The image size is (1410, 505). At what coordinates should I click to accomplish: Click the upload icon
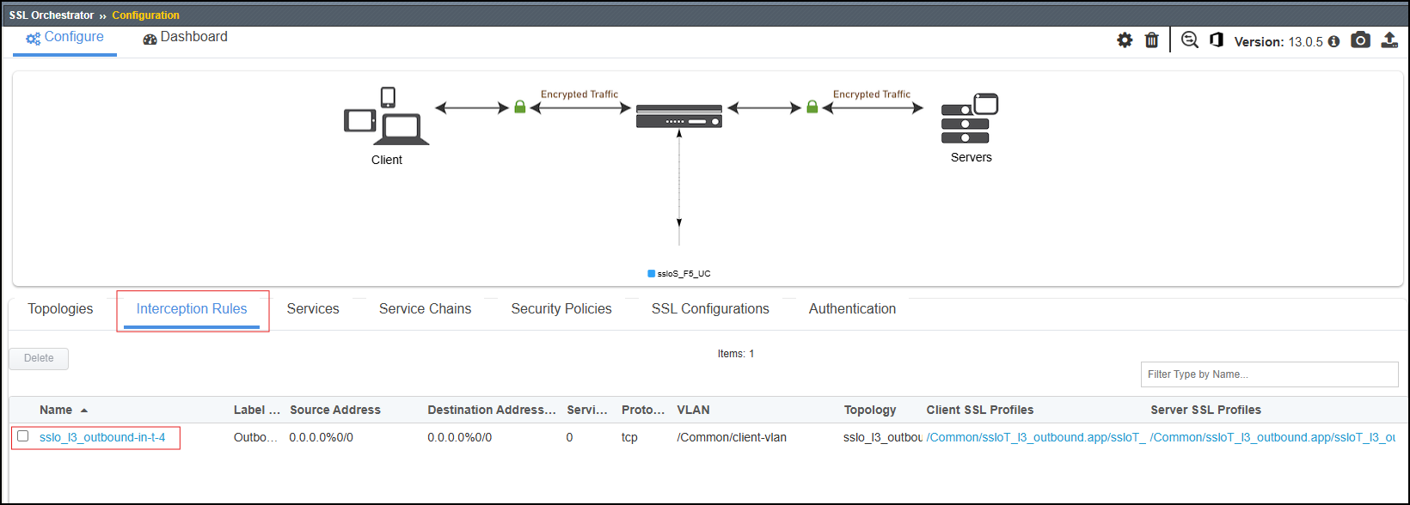coord(1389,40)
